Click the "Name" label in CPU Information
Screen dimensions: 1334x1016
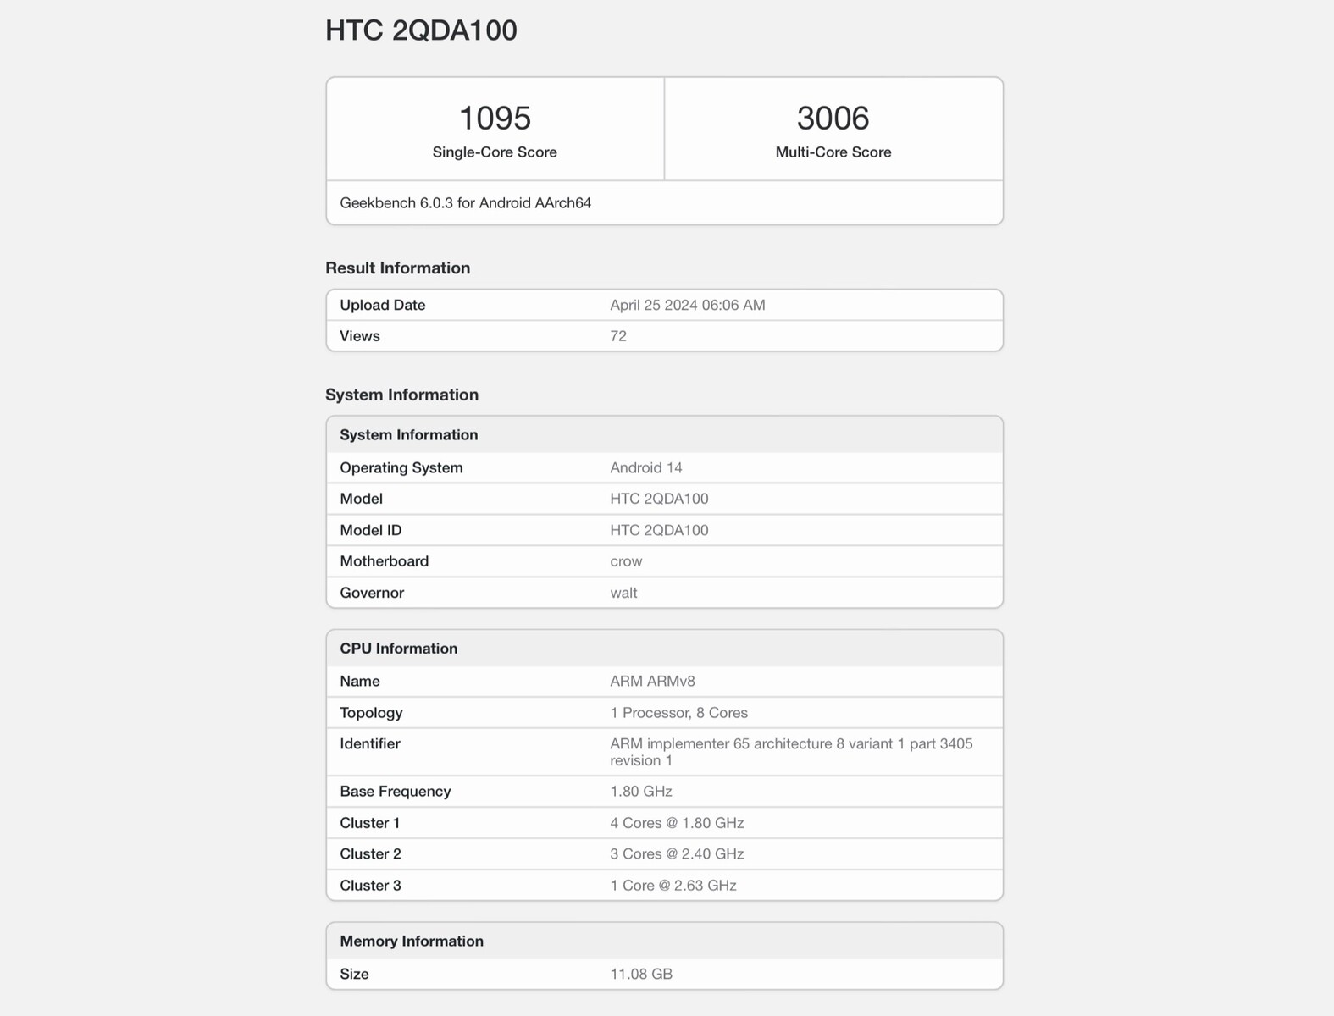360,681
